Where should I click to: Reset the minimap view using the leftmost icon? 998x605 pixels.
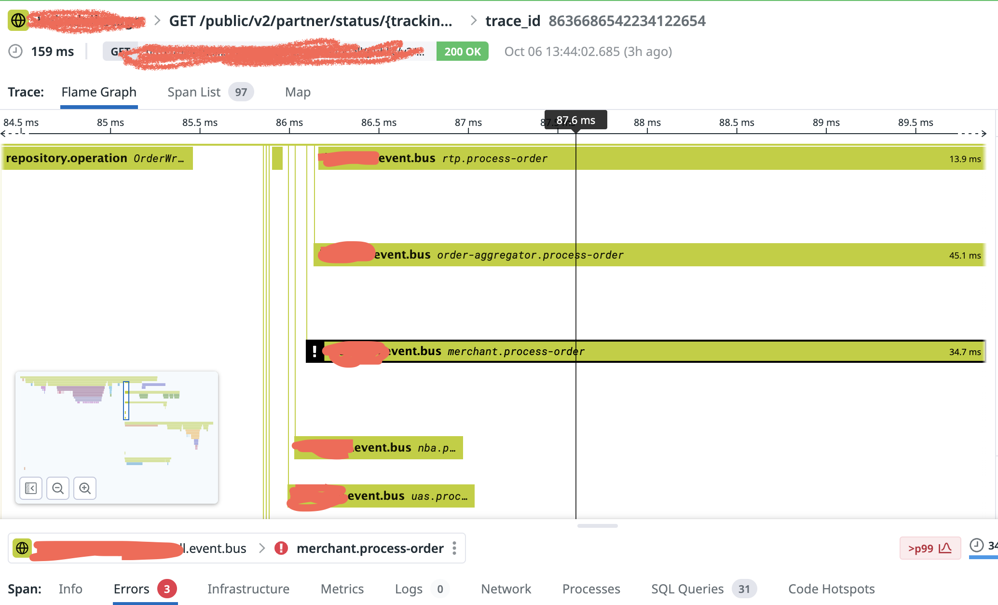pos(30,488)
